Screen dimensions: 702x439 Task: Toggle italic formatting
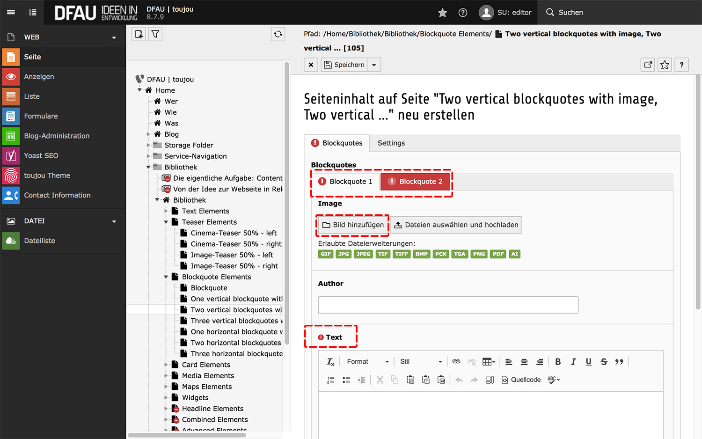tap(573, 362)
